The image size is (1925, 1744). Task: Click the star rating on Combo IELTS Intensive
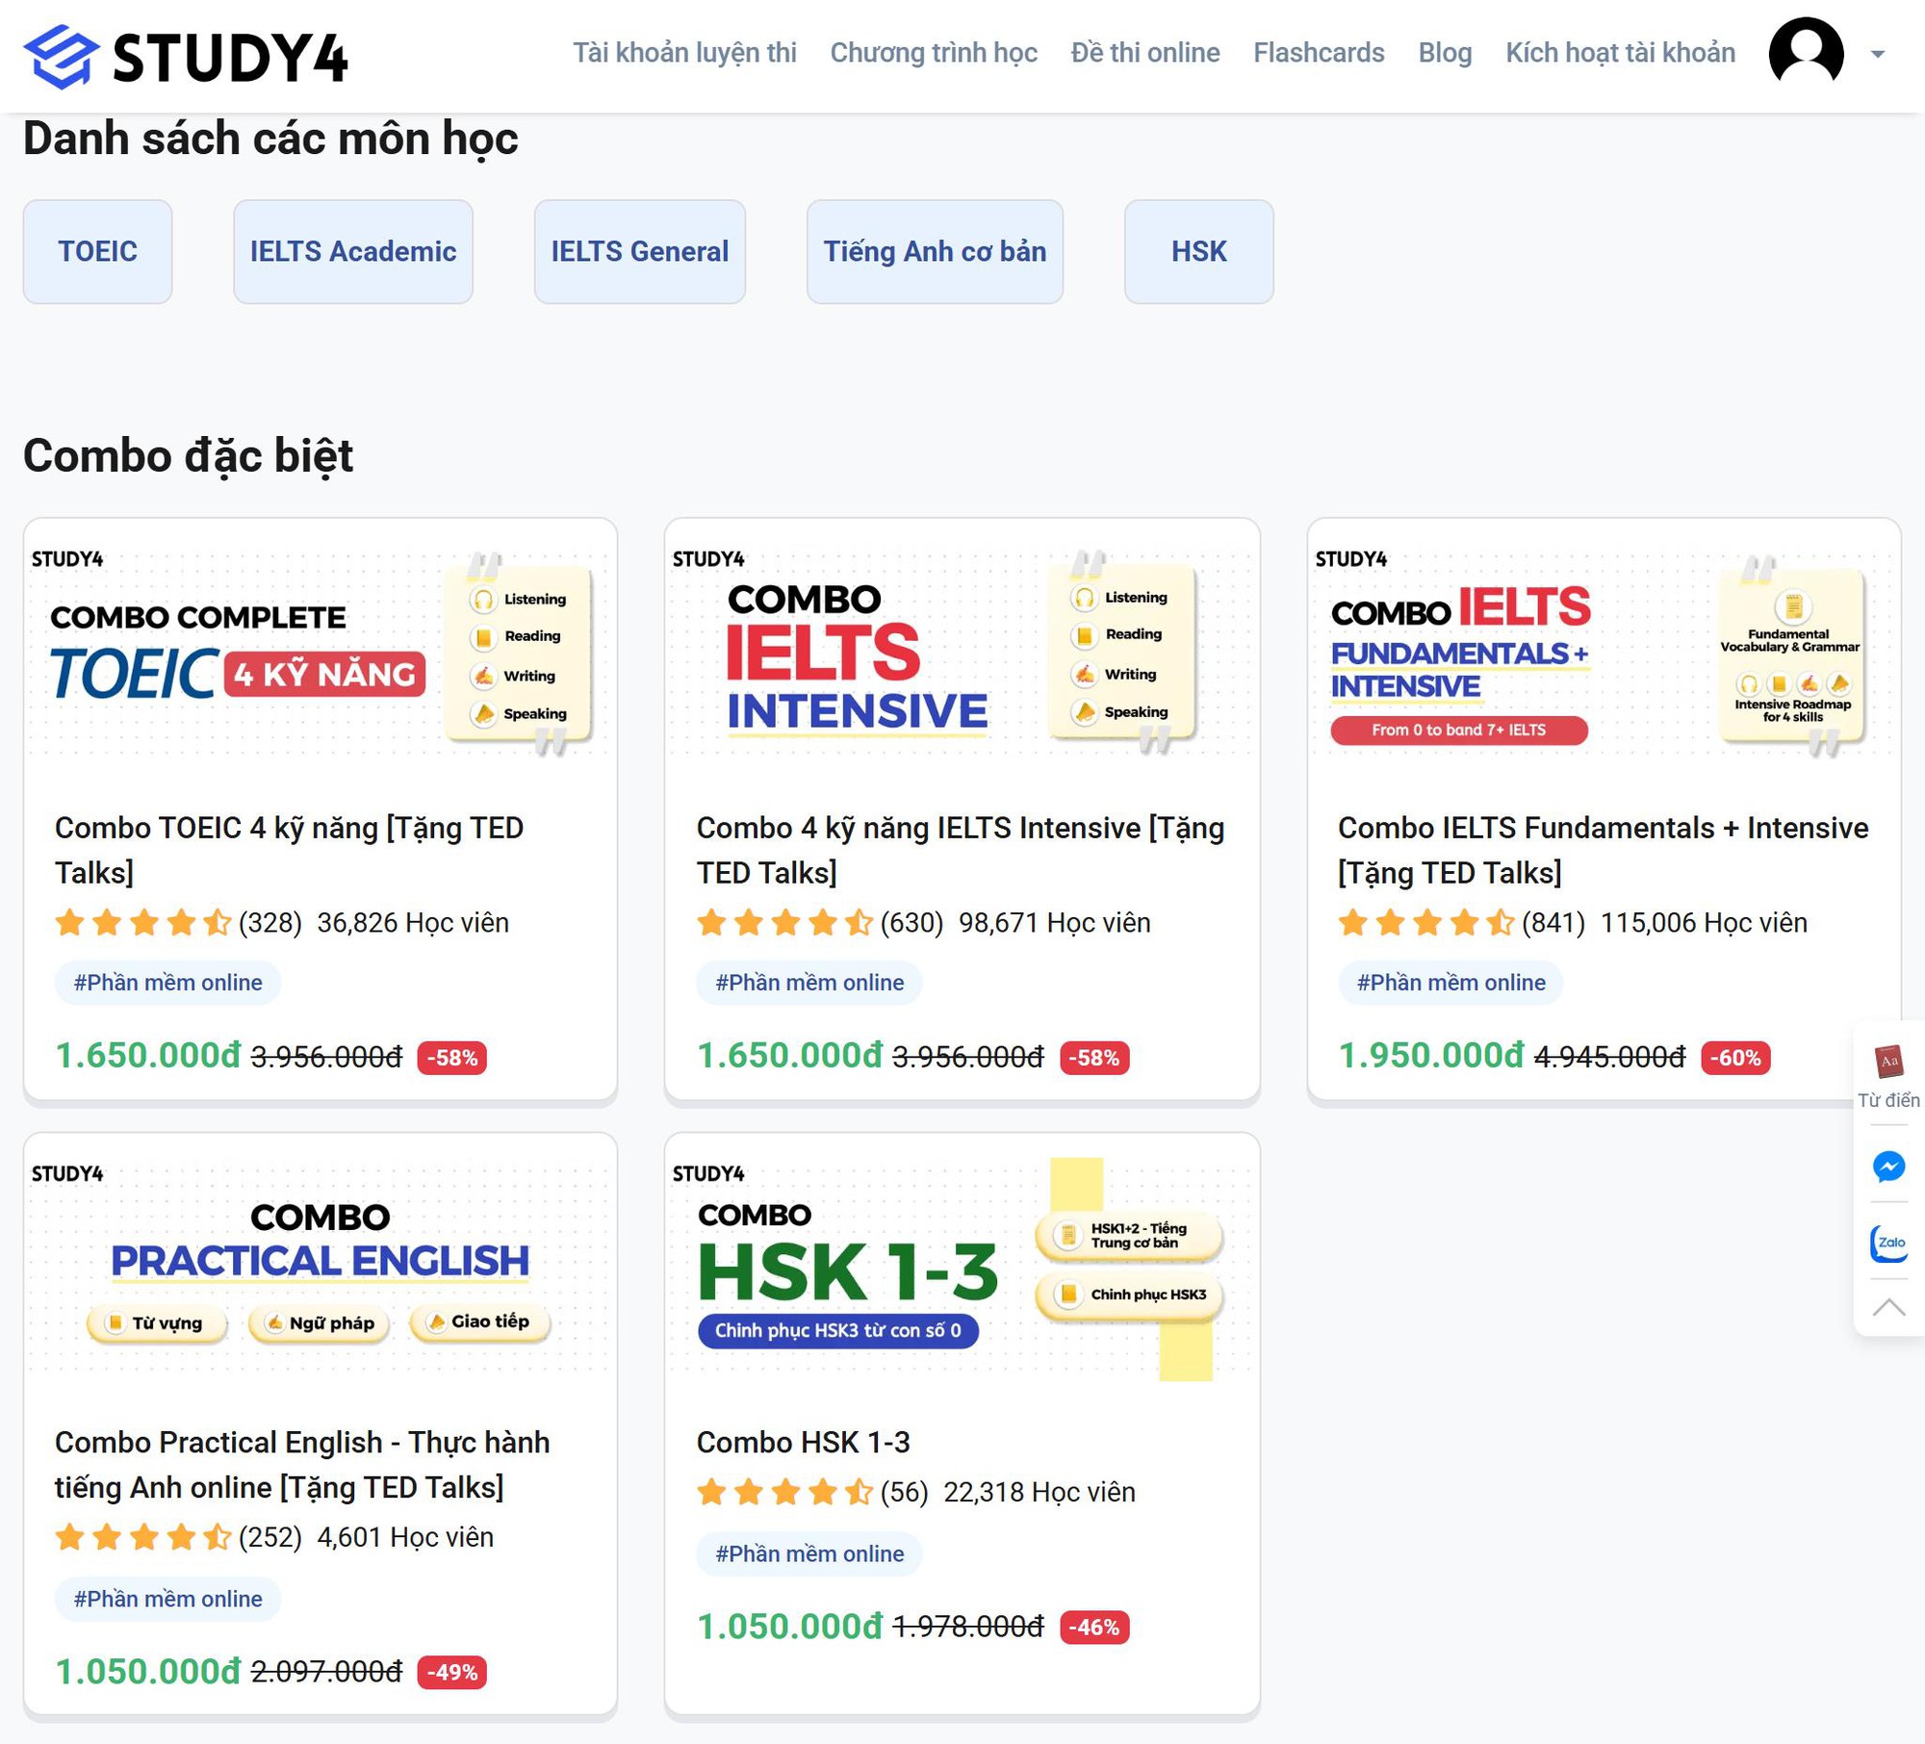click(x=784, y=922)
